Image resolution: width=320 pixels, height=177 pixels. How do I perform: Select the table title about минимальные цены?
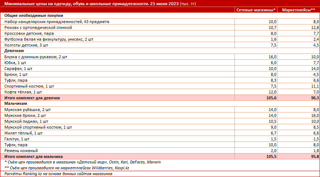[x=96, y=4]
